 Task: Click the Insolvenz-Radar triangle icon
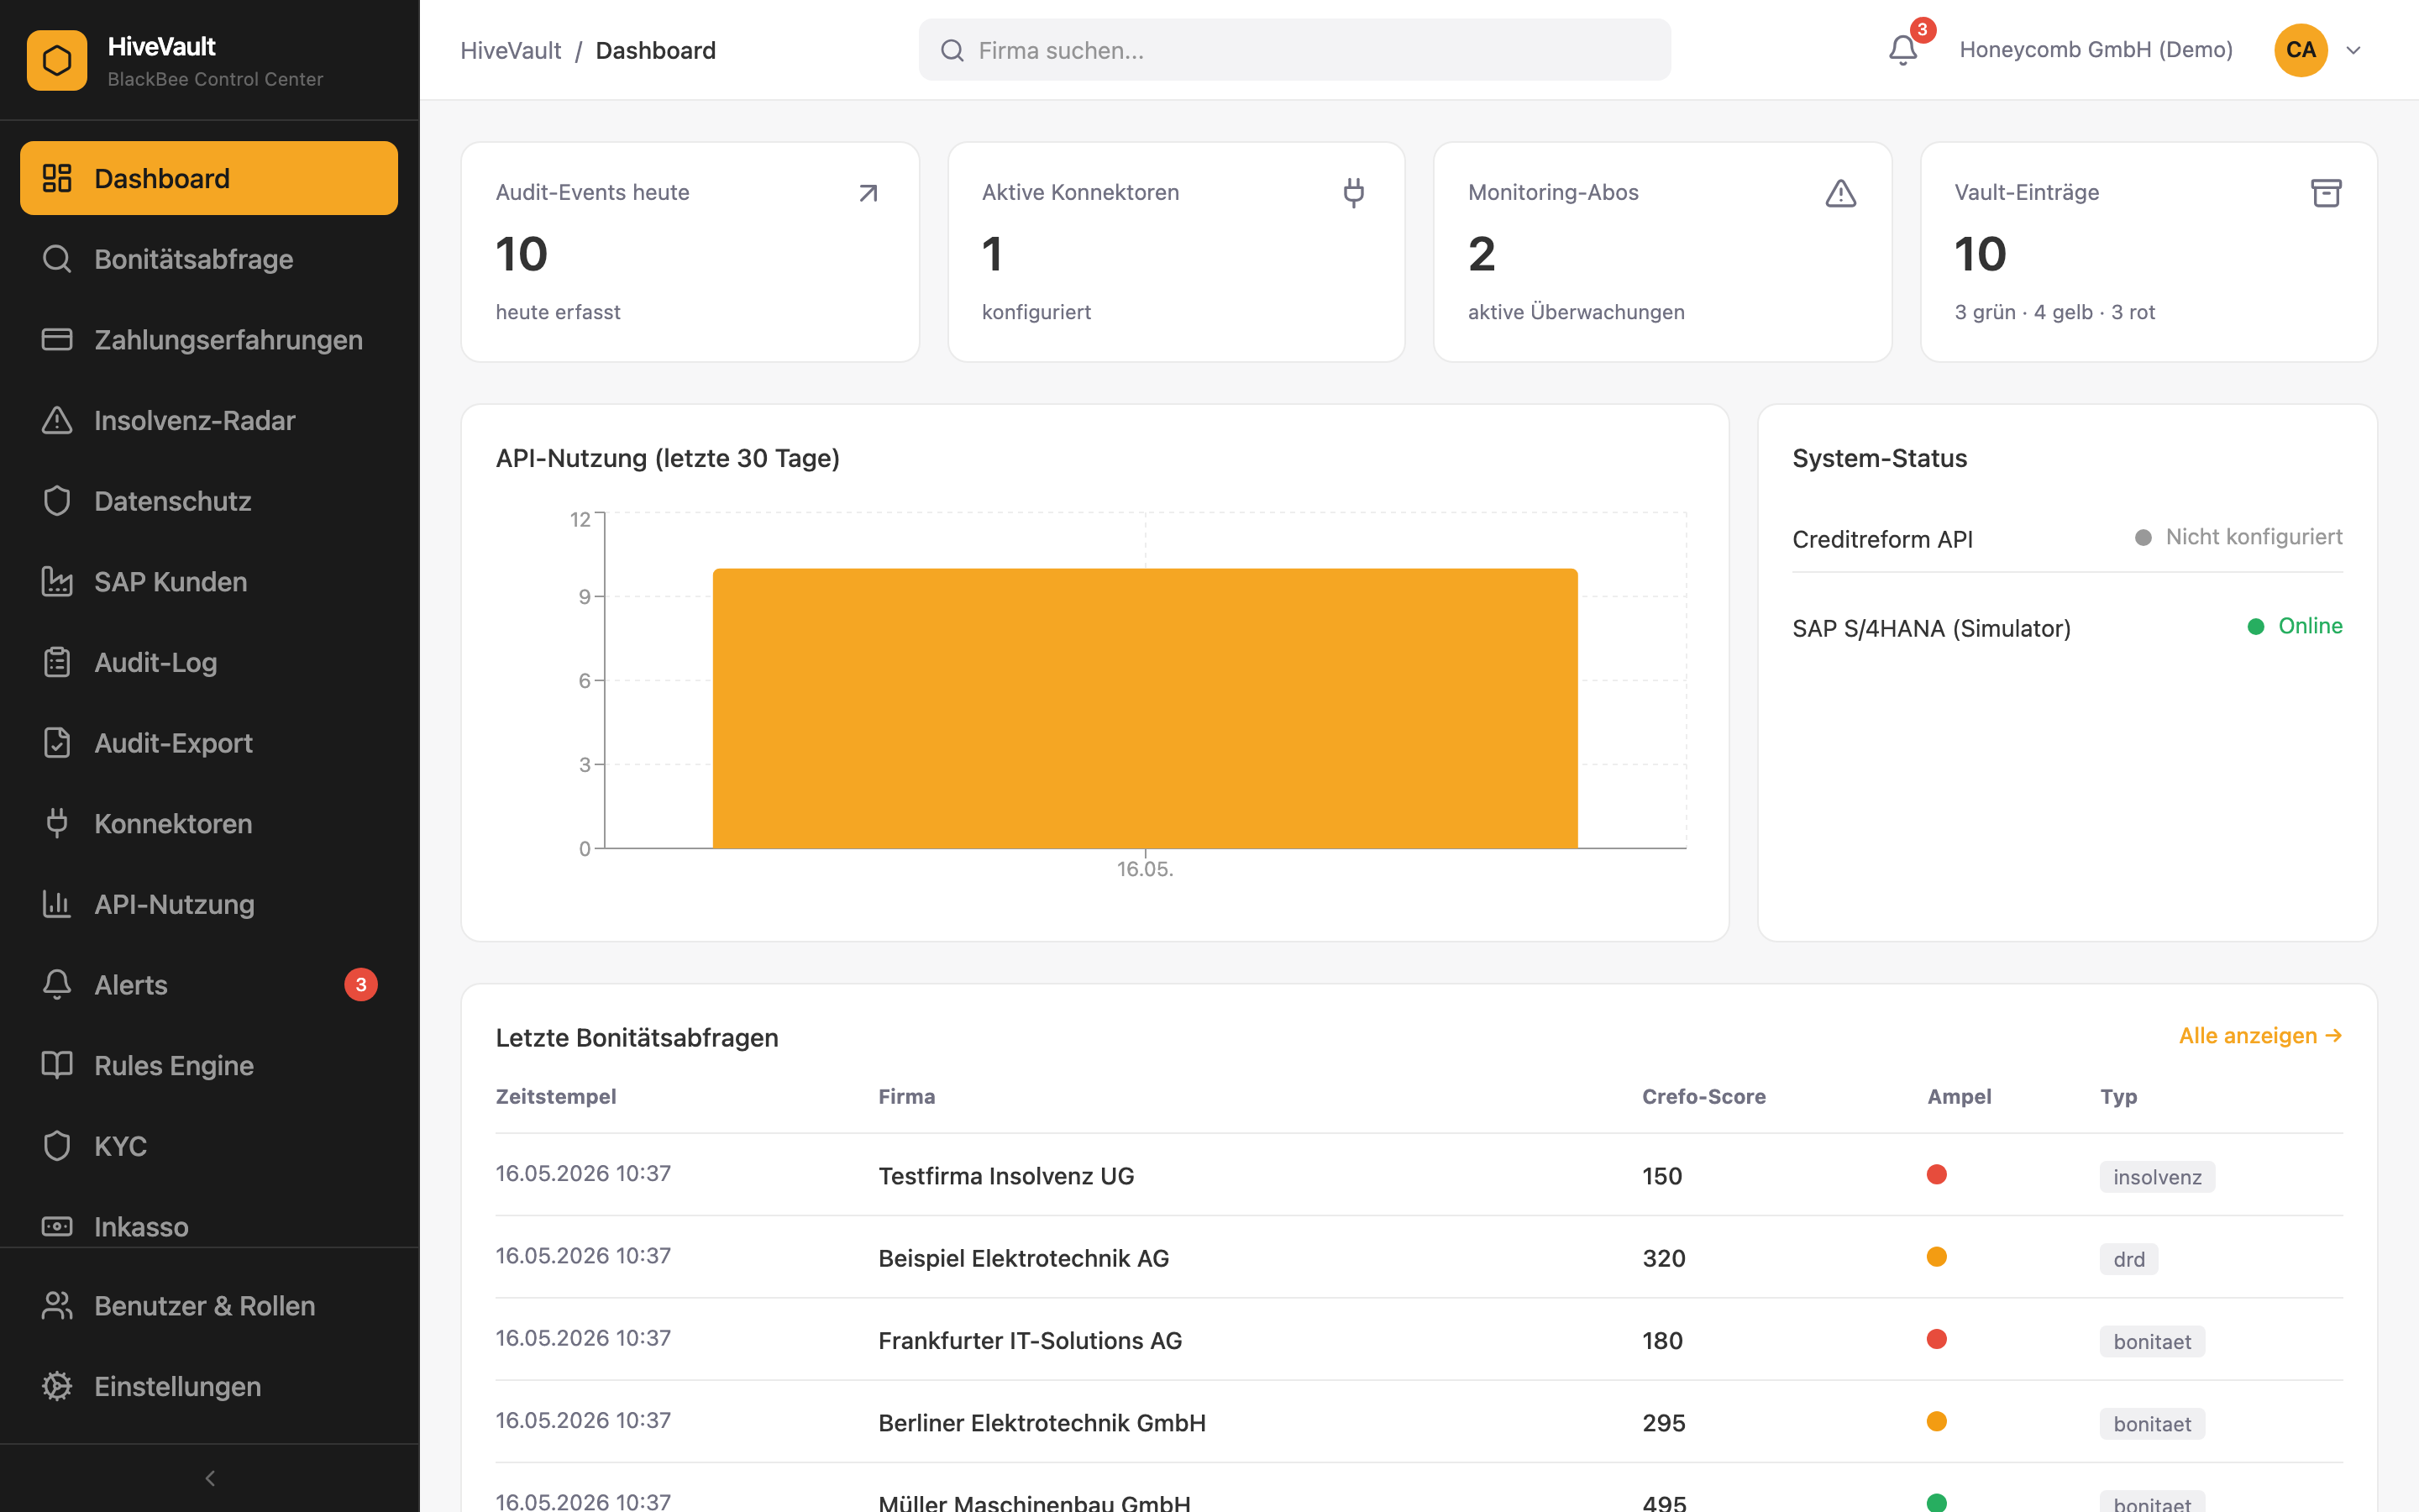click(x=57, y=420)
